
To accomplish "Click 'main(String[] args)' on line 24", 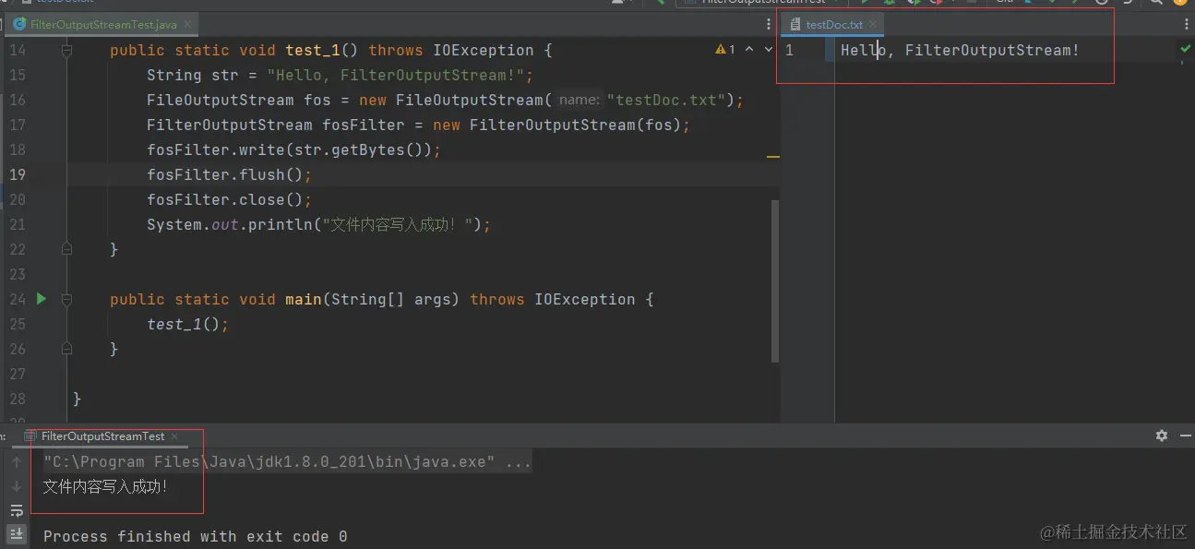I will pyautogui.click(x=372, y=299).
